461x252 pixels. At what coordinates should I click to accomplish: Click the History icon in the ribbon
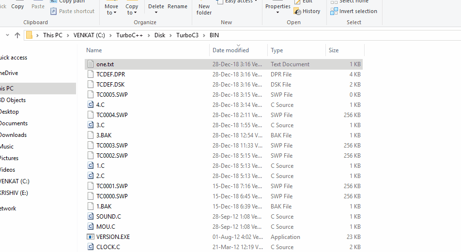click(x=297, y=11)
